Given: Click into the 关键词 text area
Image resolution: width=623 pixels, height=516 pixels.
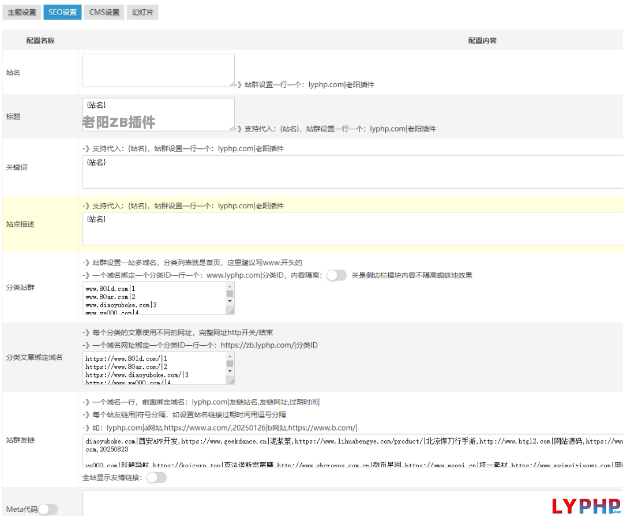Looking at the screenshot, I should (x=353, y=172).
